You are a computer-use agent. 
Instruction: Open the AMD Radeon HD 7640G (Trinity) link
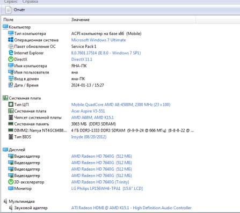click(100, 182)
